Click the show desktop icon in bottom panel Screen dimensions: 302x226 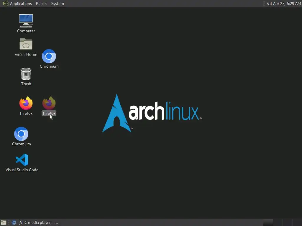click(x=4, y=222)
